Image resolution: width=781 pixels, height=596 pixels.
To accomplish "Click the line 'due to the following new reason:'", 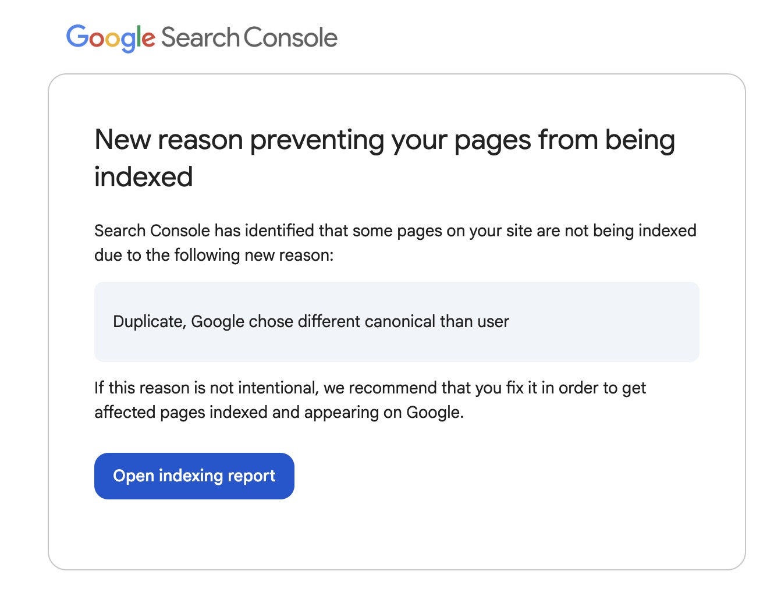I will coord(214,256).
